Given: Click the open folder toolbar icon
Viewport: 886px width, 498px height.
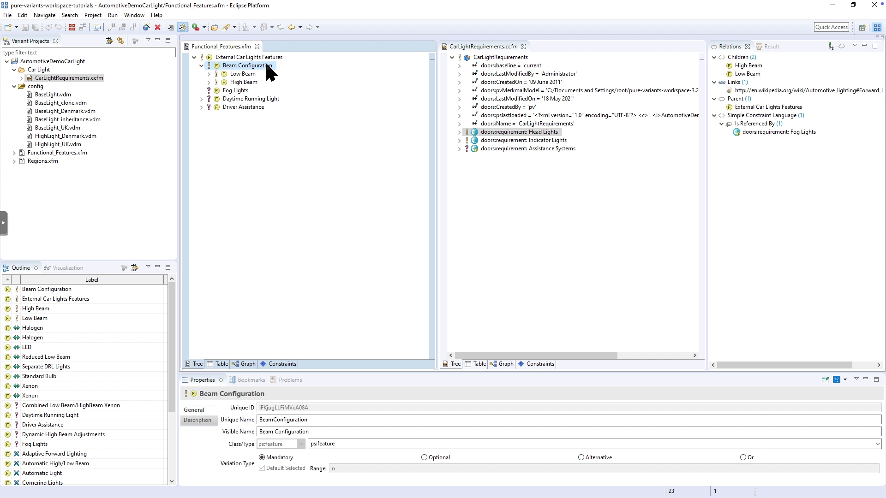Looking at the screenshot, I should coord(215,27).
